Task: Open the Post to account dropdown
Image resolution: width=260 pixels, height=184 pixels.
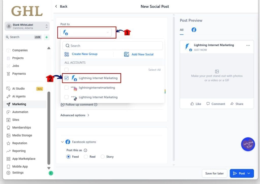Action: (x=86, y=32)
